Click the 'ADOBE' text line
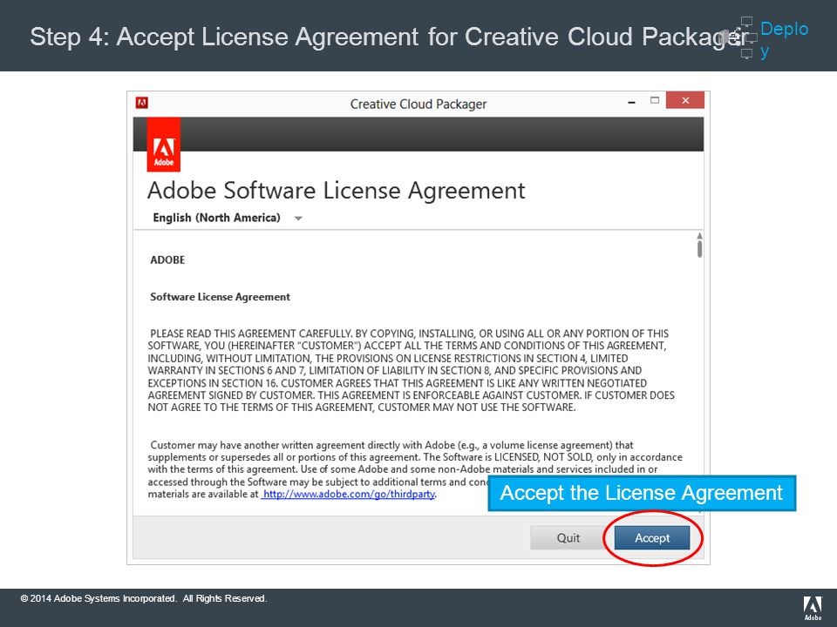Image resolution: width=837 pixels, height=627 pixels. coord(167,260)
